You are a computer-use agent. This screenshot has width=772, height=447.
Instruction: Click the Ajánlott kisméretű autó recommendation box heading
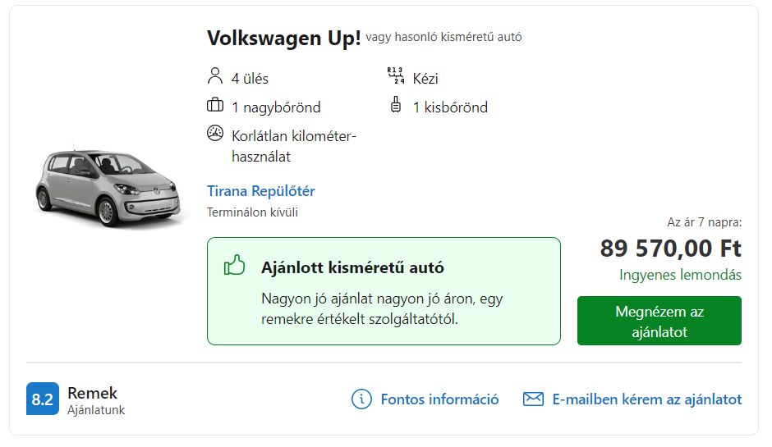352,267
